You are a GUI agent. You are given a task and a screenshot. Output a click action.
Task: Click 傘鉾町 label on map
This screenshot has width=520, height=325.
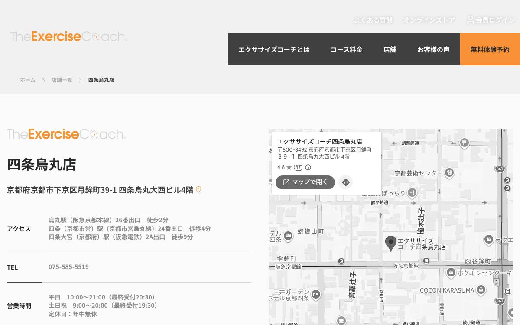point(286,259)
